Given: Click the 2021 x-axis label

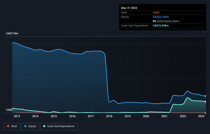Looking at the screenshot, I should click(164, 116).
